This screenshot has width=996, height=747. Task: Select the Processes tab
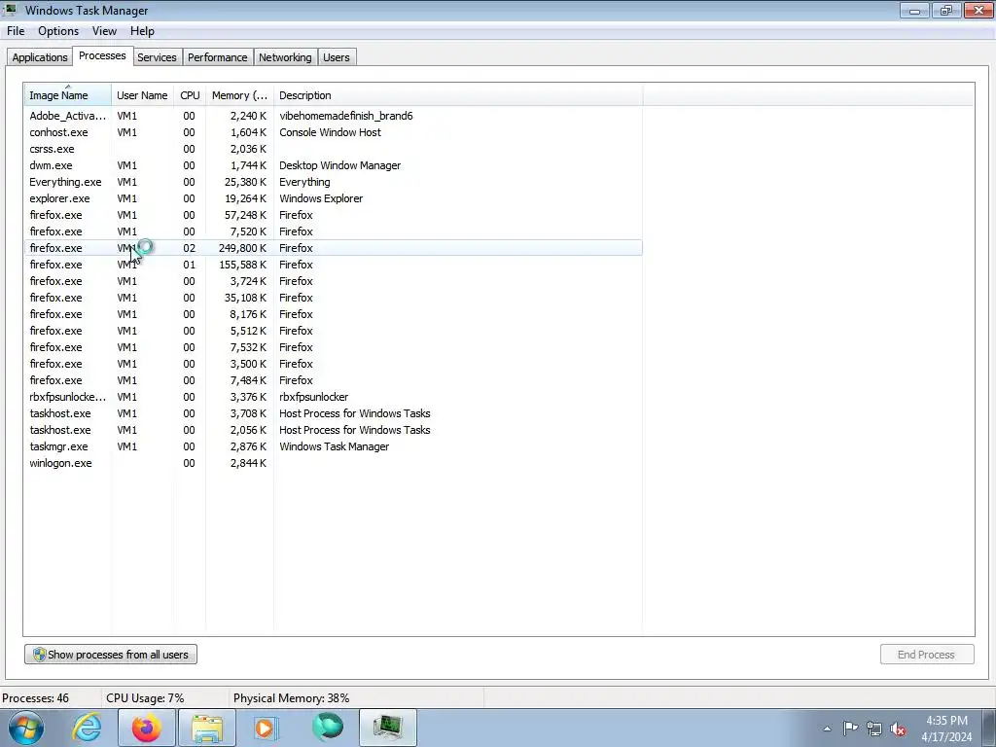click(x=102, y=55)
